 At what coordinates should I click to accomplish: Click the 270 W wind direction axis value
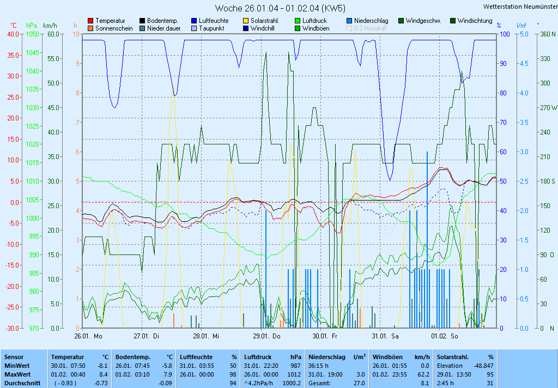[x=549, y=107]
